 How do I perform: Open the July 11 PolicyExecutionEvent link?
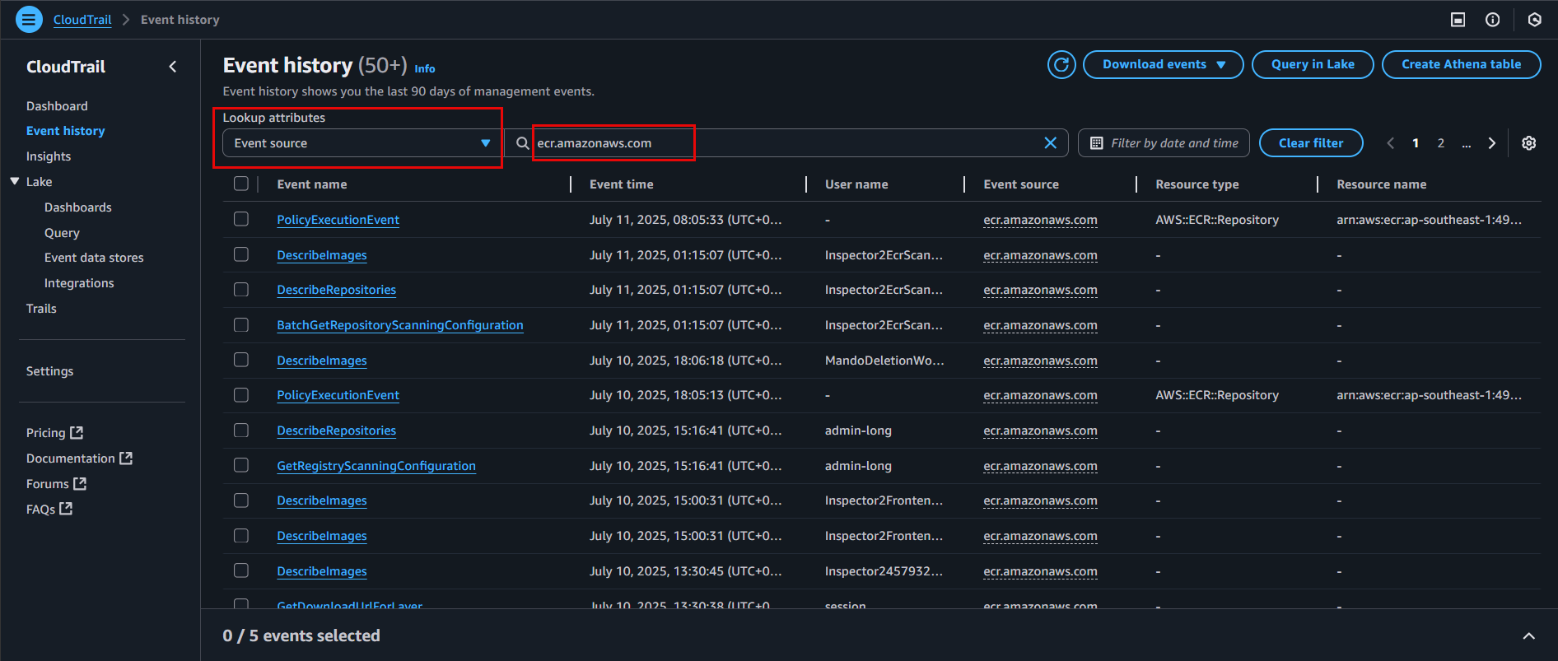tap(338, 220)
